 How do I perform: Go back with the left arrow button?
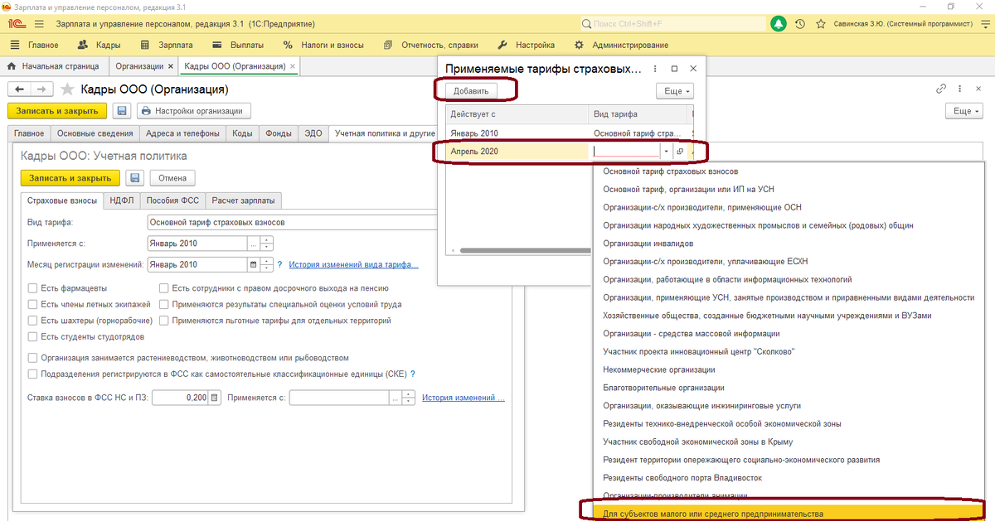(x=19, y=89)
